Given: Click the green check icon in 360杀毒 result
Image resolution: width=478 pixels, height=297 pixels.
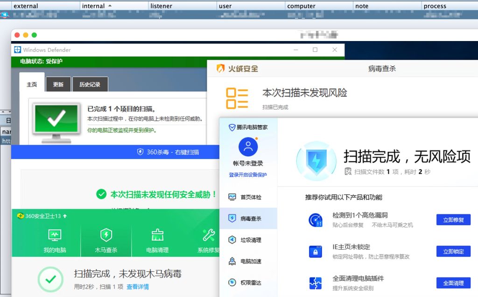Looking at the screenshot, I should tap(101, 194).
